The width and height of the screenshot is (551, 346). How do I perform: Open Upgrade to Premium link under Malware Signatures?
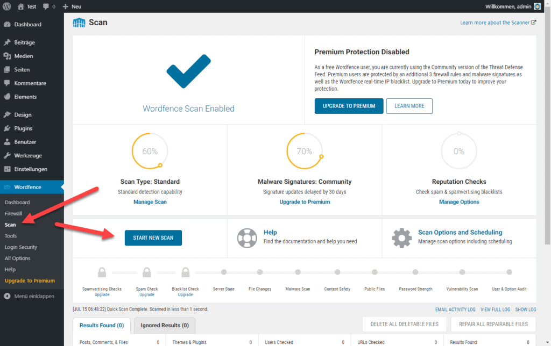pos(305,202)
